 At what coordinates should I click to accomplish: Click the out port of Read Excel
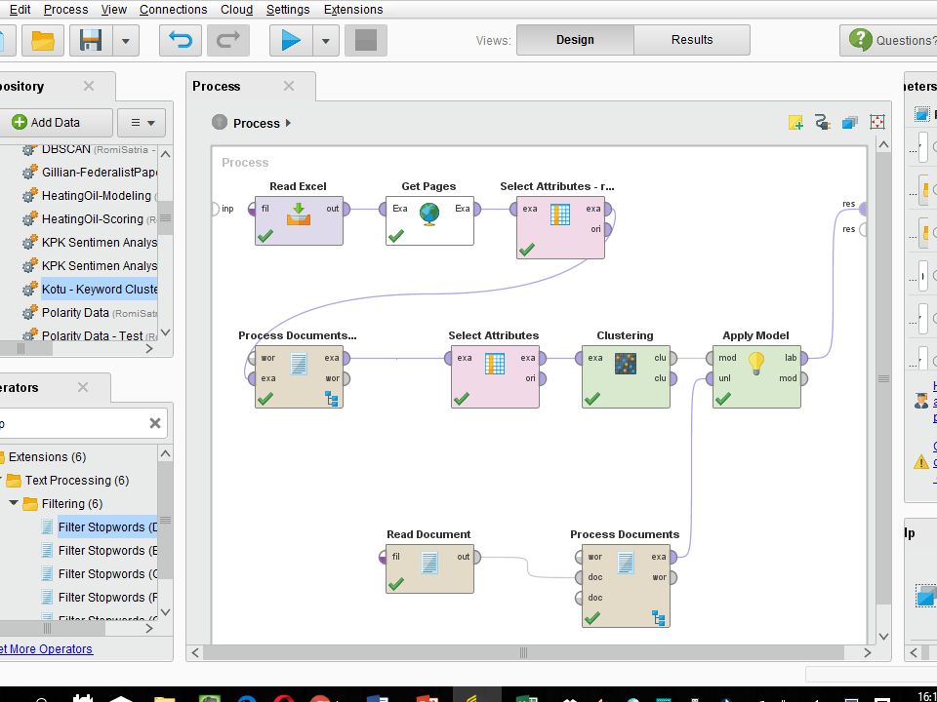click(x=346, y=209)
